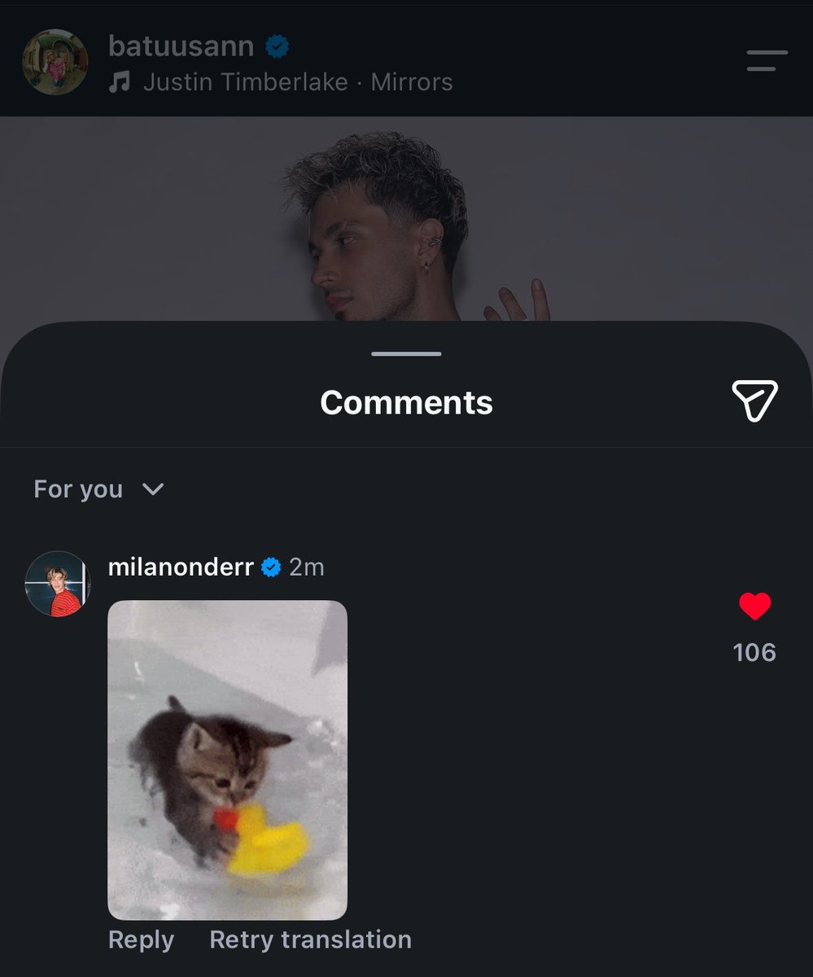
Task: Tap the Comments header title
Action: click(406, 402)
